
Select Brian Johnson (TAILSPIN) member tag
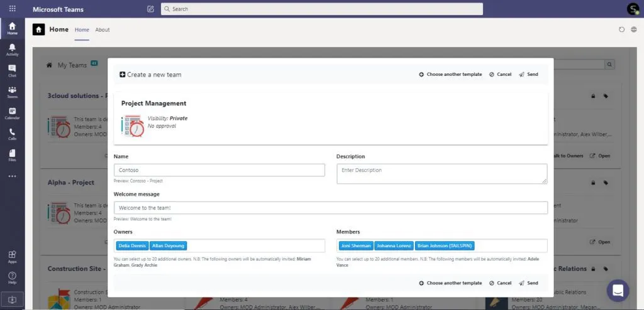click(x=445, y=245)
